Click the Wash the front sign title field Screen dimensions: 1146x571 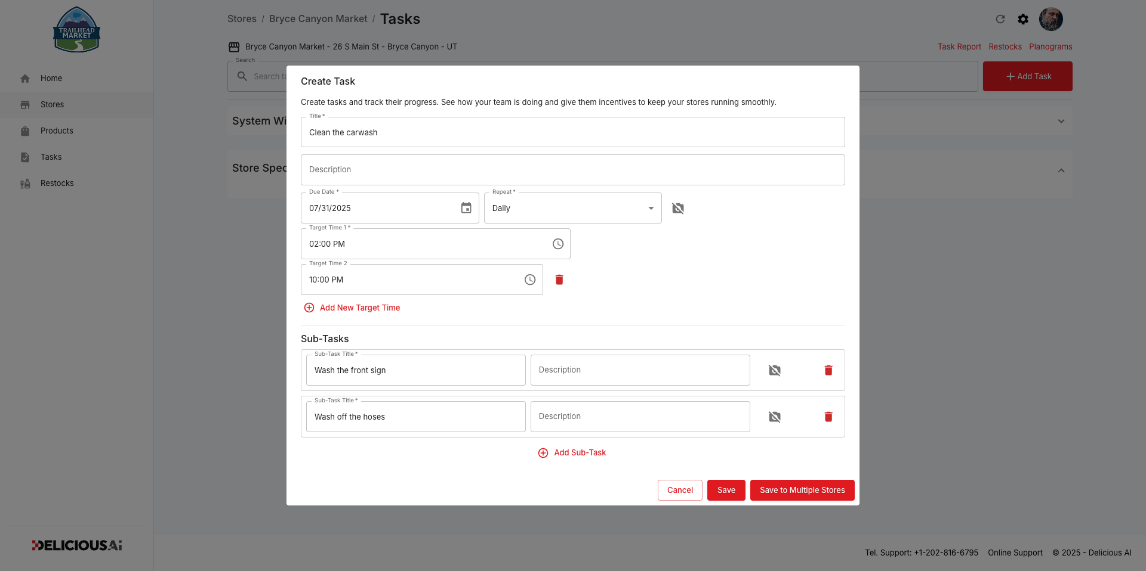[416, 370]
